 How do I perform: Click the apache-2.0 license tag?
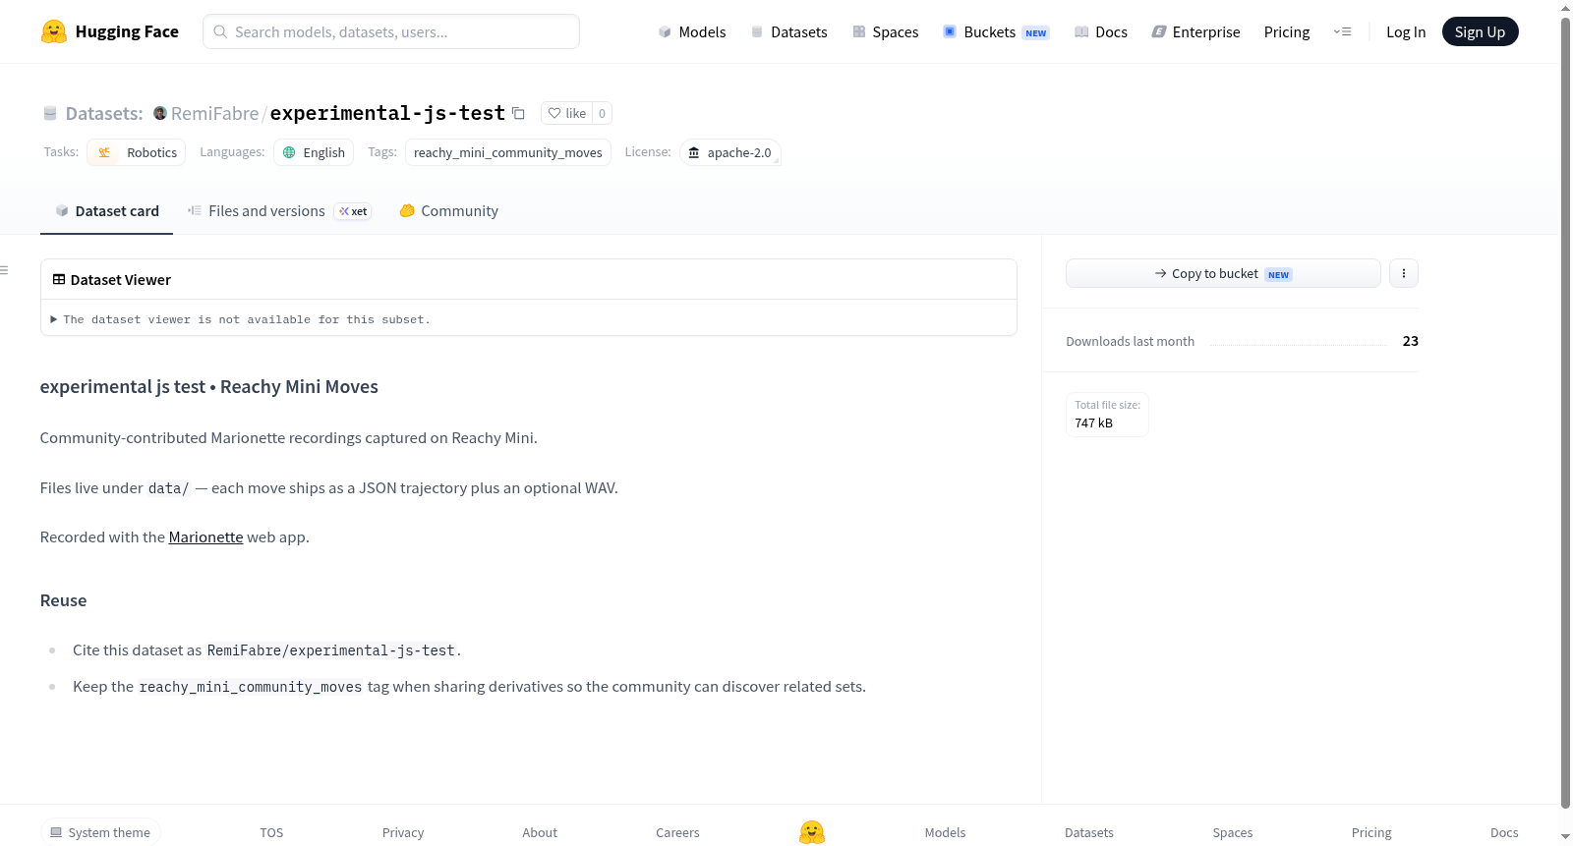pos(729,152)
